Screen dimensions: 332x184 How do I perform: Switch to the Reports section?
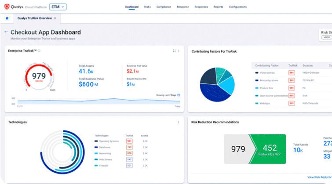[218, 7]
